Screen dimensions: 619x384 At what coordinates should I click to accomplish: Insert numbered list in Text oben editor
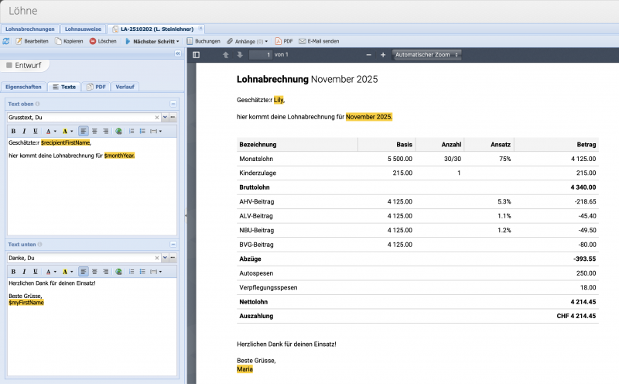point(132,131)
